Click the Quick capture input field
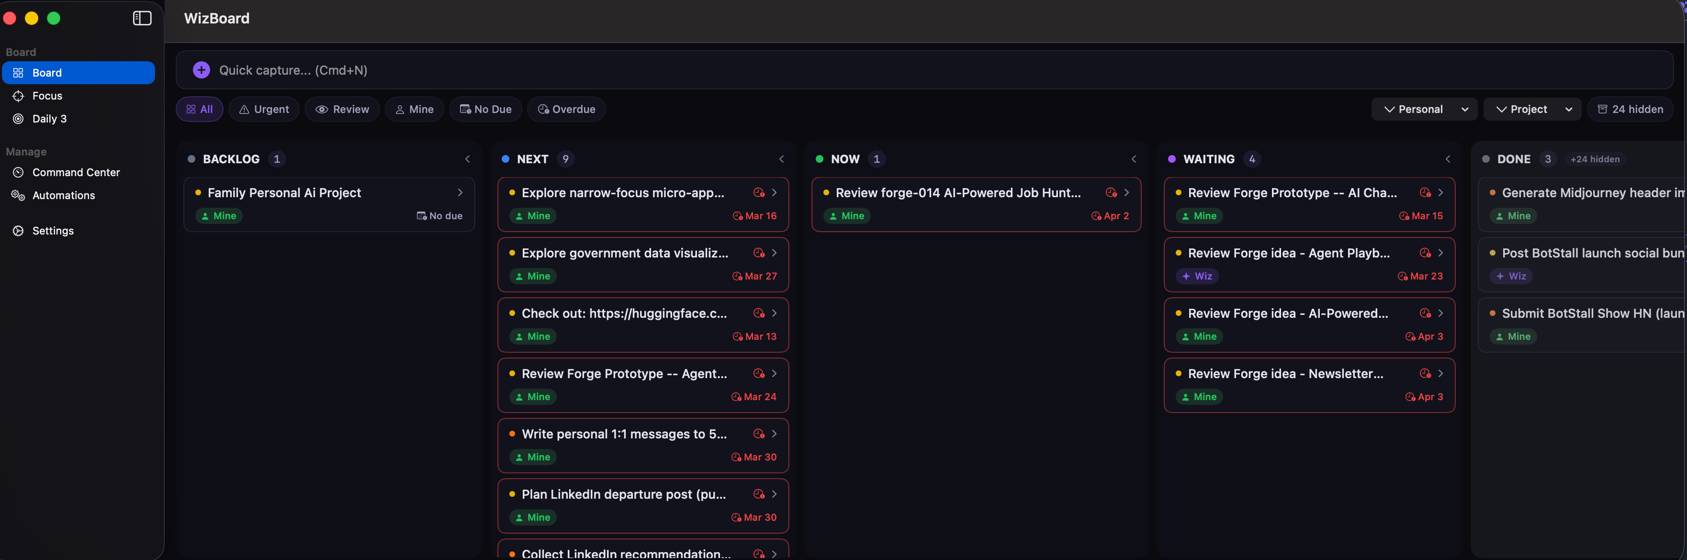The width and height of the screenshot is (1687, 560). [x=917, y=70]
